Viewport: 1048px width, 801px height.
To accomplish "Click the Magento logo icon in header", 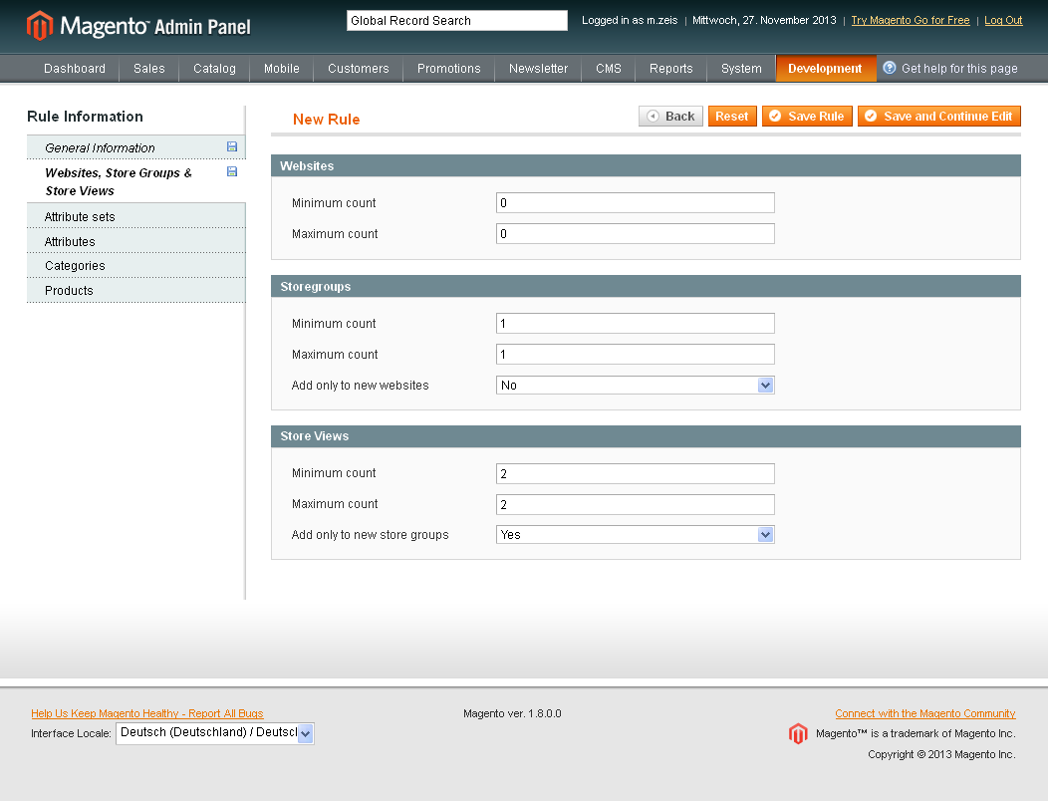I will 40,26.
